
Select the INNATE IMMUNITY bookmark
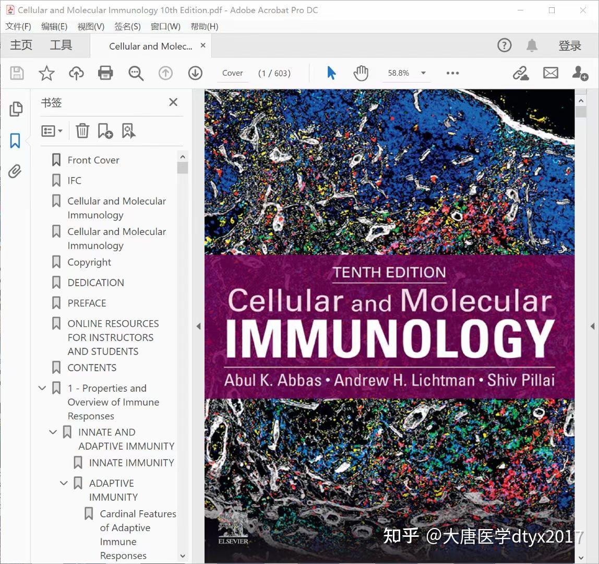(x=131, y=463)
